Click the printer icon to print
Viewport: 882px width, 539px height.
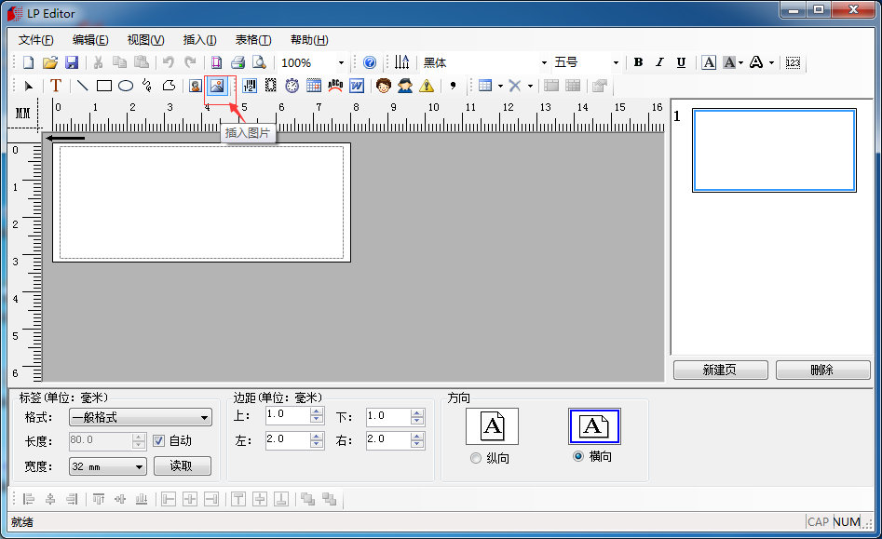(237, 62)
